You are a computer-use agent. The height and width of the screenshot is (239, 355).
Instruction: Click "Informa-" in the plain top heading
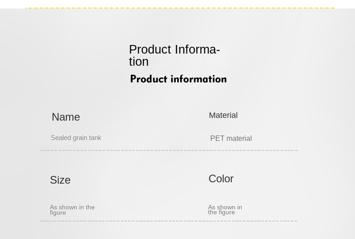pyautogui.click(x=197, y=50)
